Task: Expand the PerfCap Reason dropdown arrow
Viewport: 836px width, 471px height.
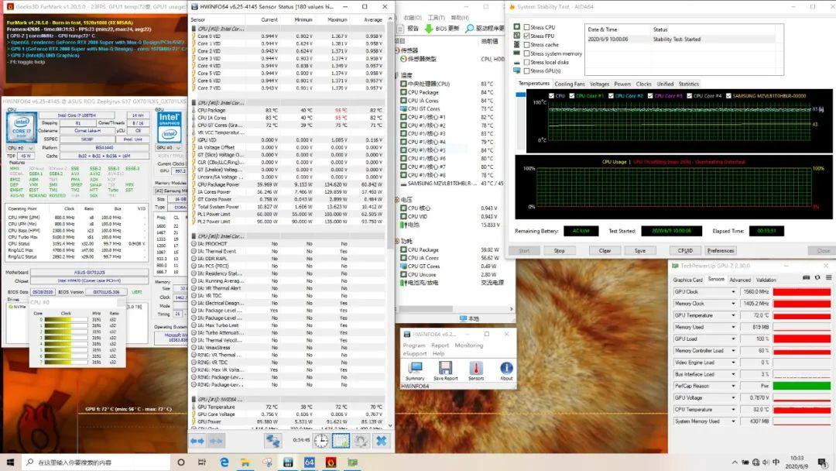Action: click(x=734, y=386)
